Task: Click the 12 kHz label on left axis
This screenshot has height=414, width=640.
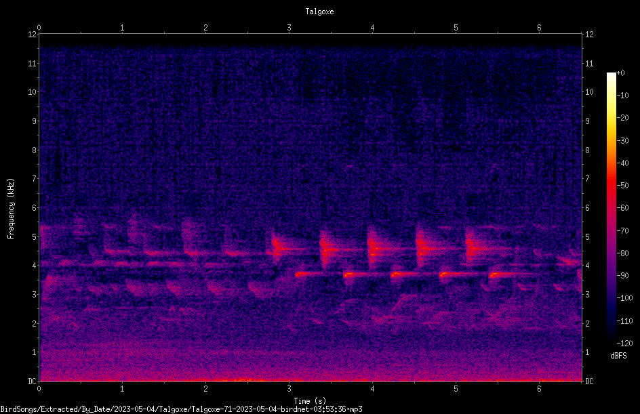Action: point(32,35)
